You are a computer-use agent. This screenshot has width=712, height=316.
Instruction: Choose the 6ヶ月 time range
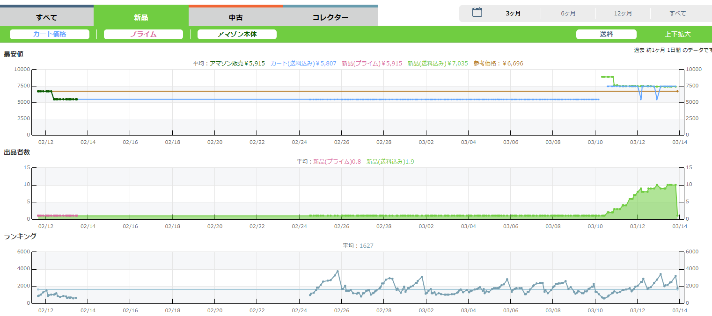(568, 14)
